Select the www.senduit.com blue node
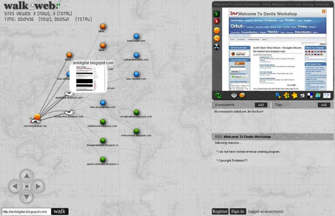The width and height of the screenshot is (335, 216). click(x=136, y=74)
